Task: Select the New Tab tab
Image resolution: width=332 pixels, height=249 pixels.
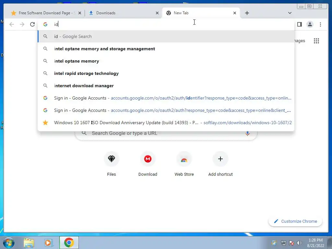Action: tap(201, 13)
